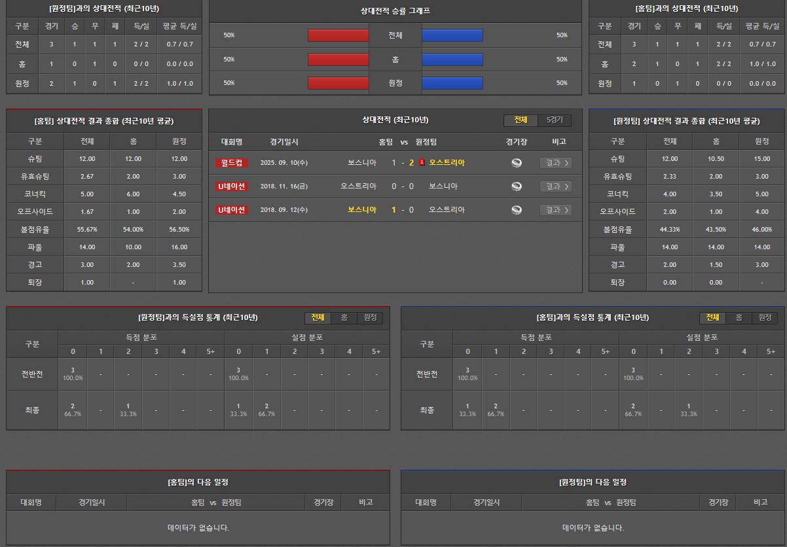Select 홈 tab in right 득실점 통계
787x547 pixels.
pos(739,317)
